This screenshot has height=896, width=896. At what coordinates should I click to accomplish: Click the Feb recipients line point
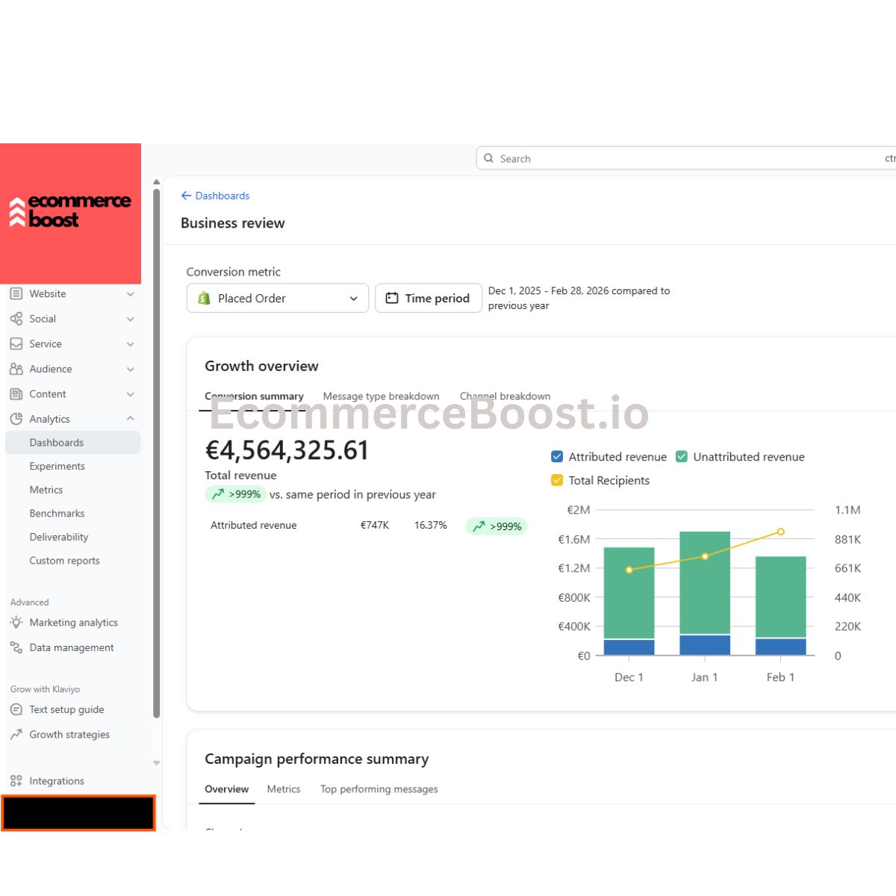(x=780, y=532)
